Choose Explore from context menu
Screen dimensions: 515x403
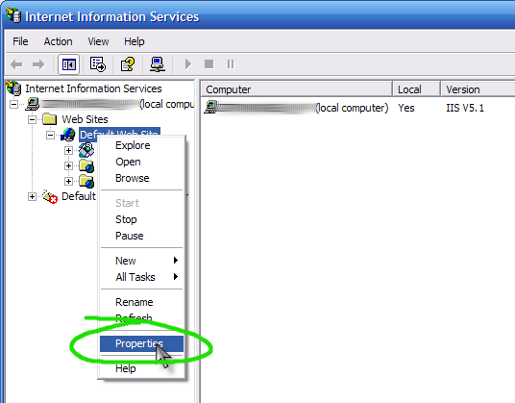click(141, 145)
